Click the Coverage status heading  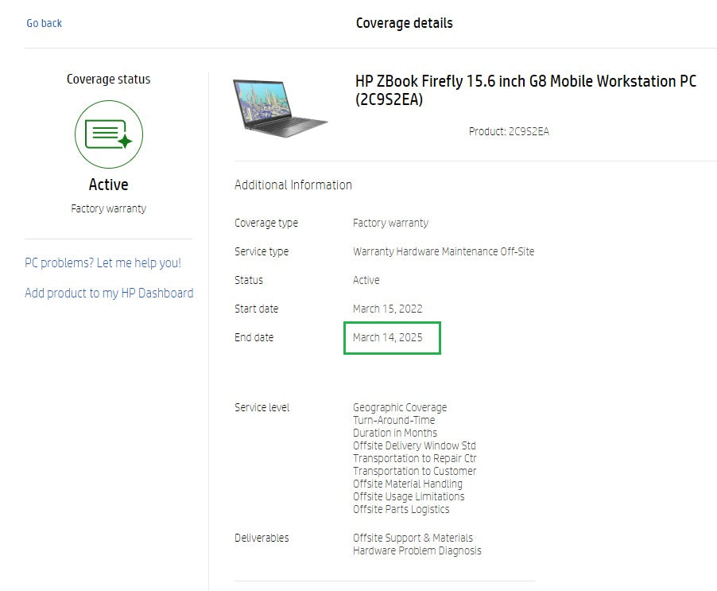tap(108, 79)
